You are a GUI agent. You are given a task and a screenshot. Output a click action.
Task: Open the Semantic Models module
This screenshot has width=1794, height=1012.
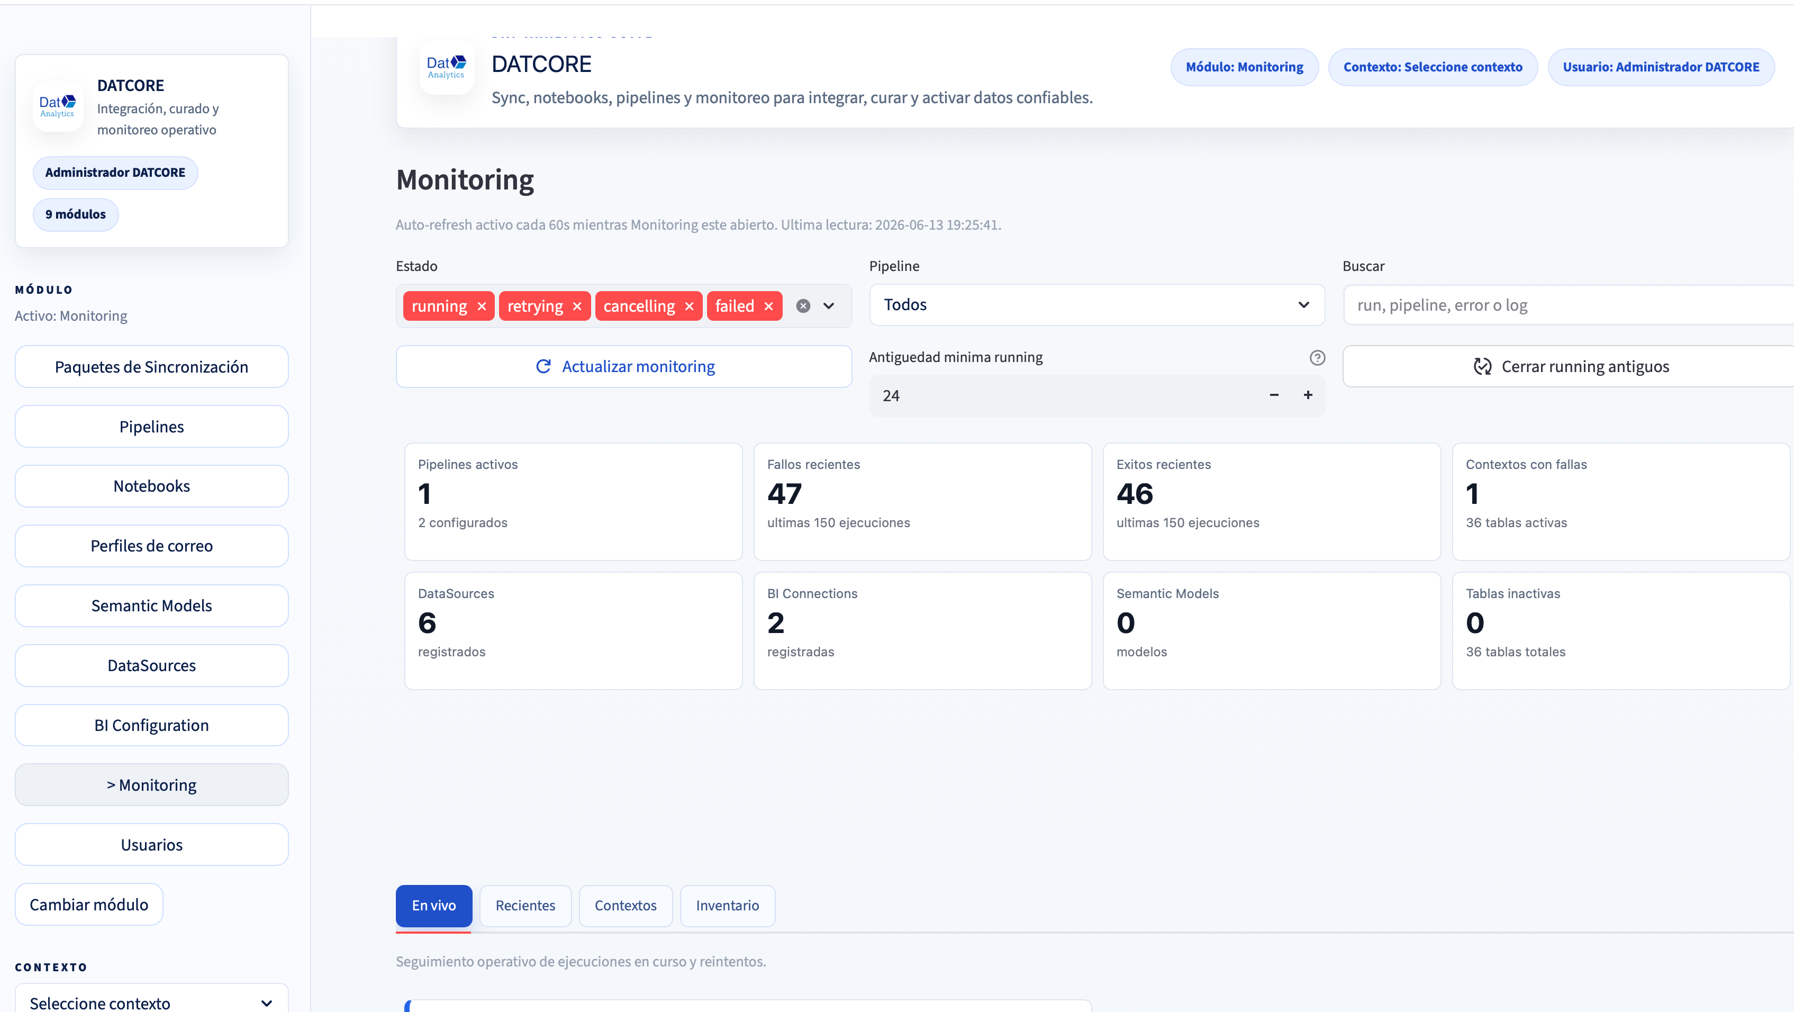tap(152, 606)
